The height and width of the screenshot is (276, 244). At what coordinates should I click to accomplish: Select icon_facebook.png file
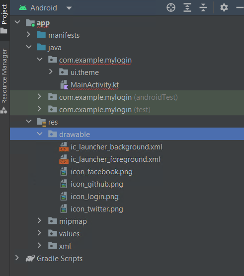(x=101, y=172)
